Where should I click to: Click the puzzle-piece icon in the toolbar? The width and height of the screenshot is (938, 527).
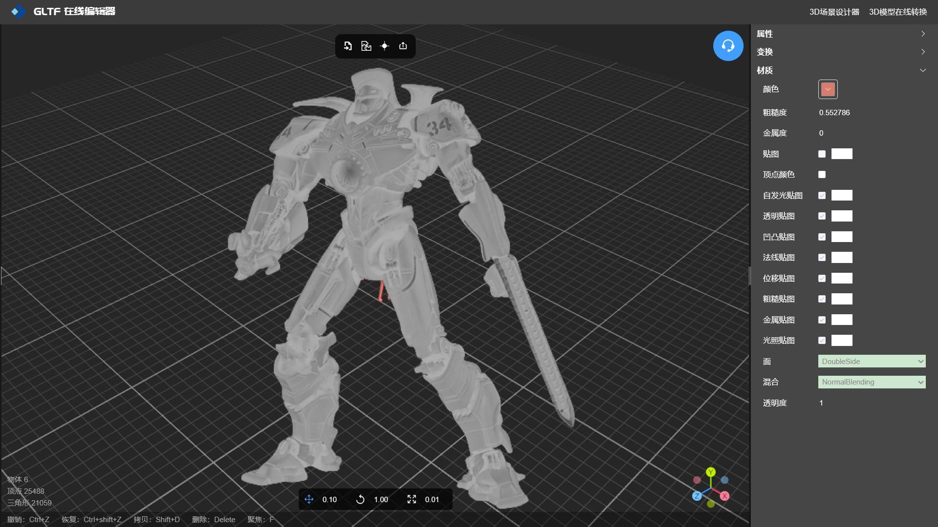pyautogui.click(x=366, y=46)
